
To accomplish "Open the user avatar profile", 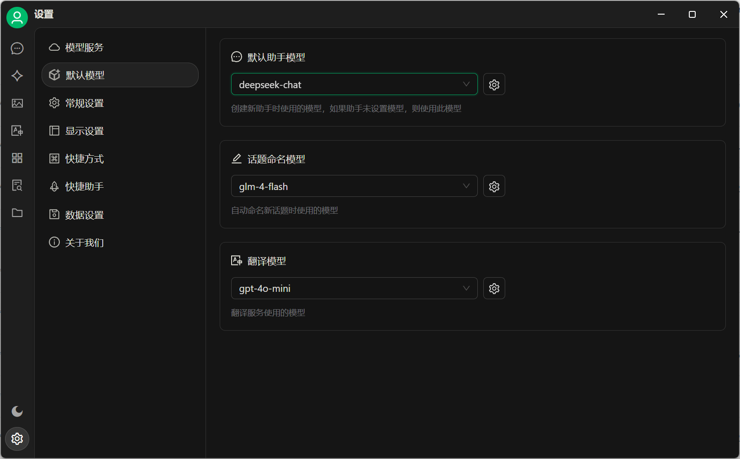I will pos(17,17).
